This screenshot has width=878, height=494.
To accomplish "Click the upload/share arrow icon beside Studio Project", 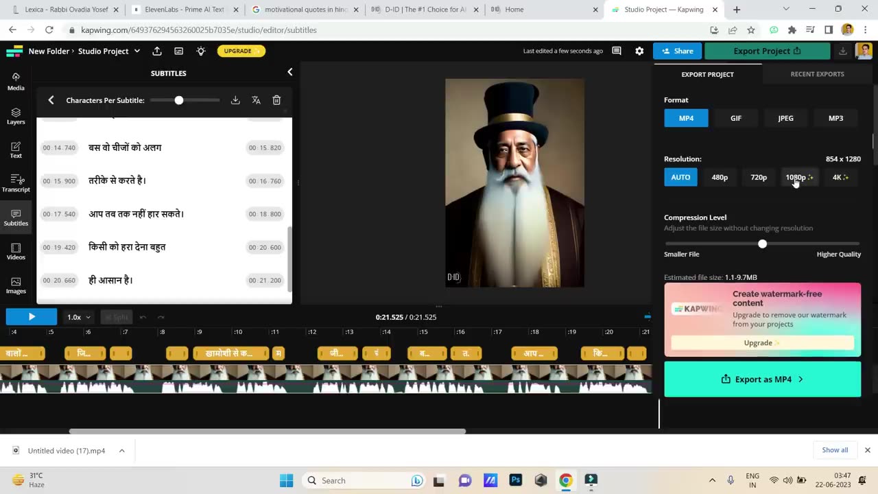I will (x=157, y=51).
